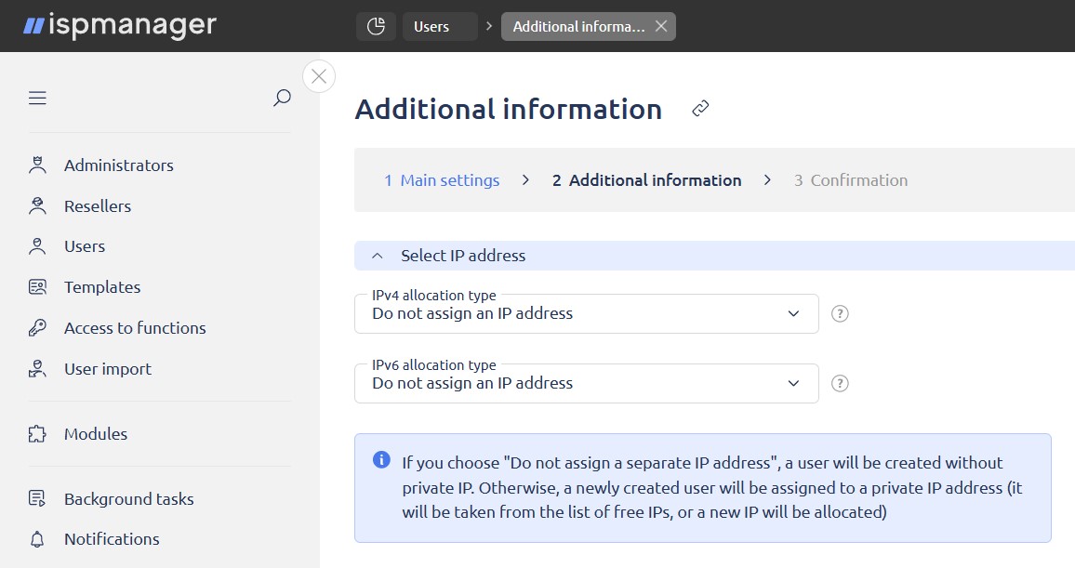Click the Modules puzzle icon
Screen dimensions: 1075x568
(x=38, y=434)
